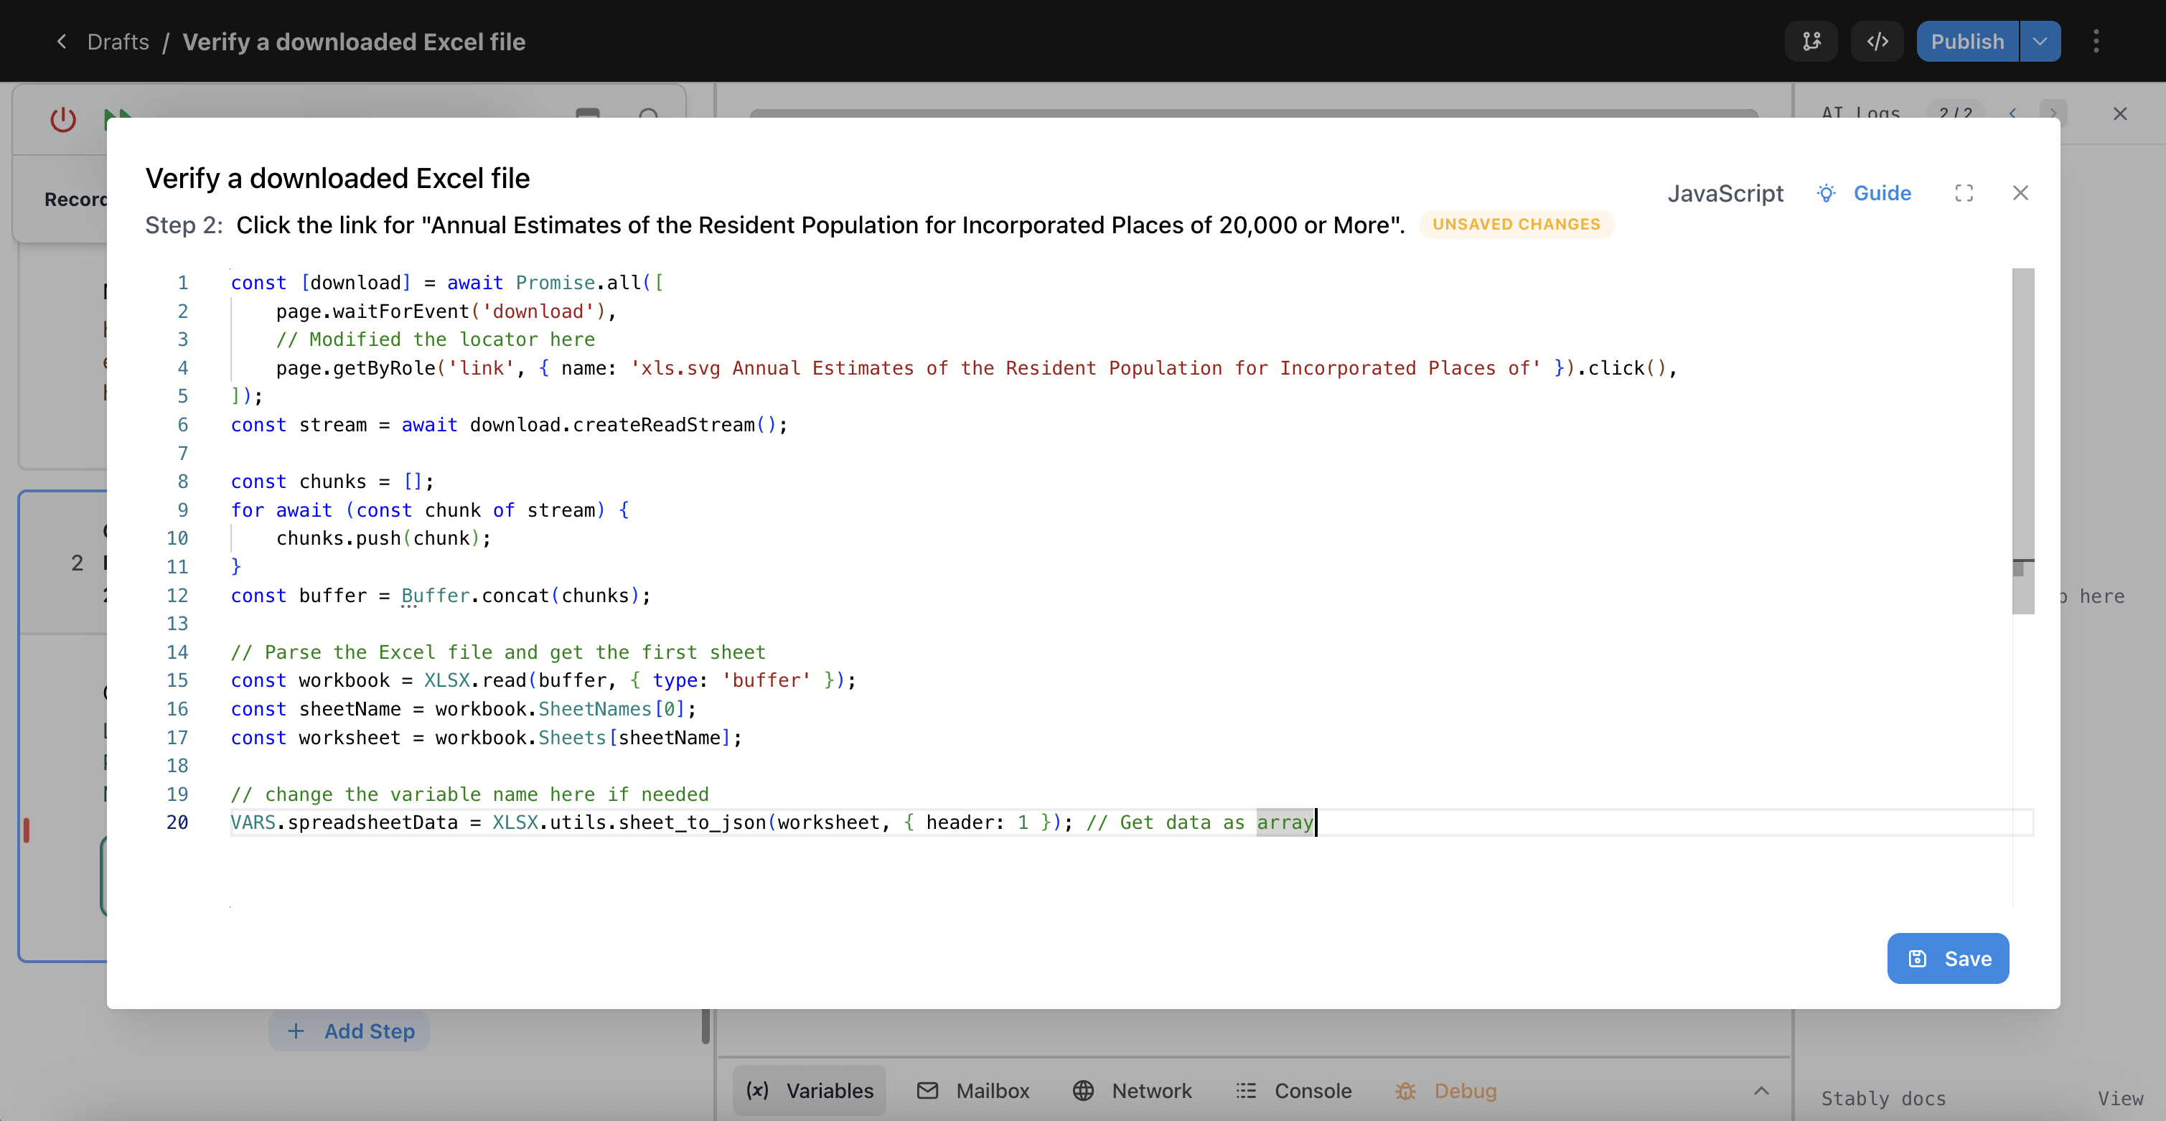Click the Add Step button
Image resolution: width=2166 pixels, height=1121 pixels.
(350, 1031)
